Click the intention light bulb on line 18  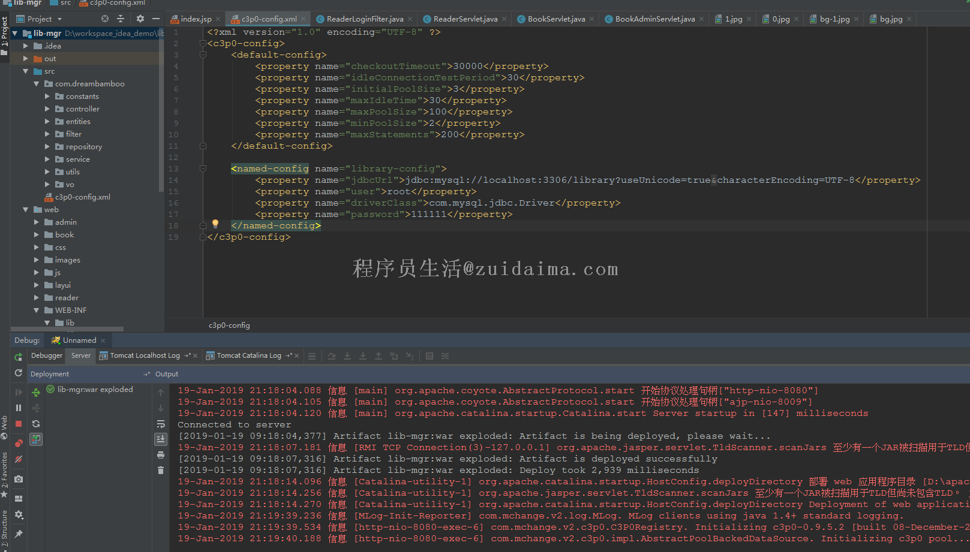(x=215, y=224)
